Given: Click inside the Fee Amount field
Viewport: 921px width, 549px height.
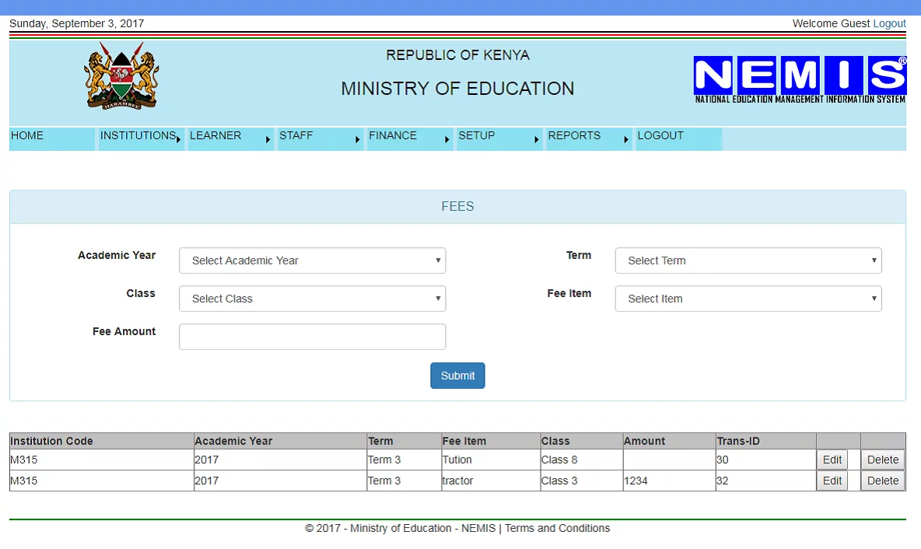Looking at the screenshot, I should point(312,336).
